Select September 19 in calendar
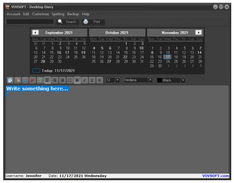Screen dimensions: 234x183 tap(83, 52)
